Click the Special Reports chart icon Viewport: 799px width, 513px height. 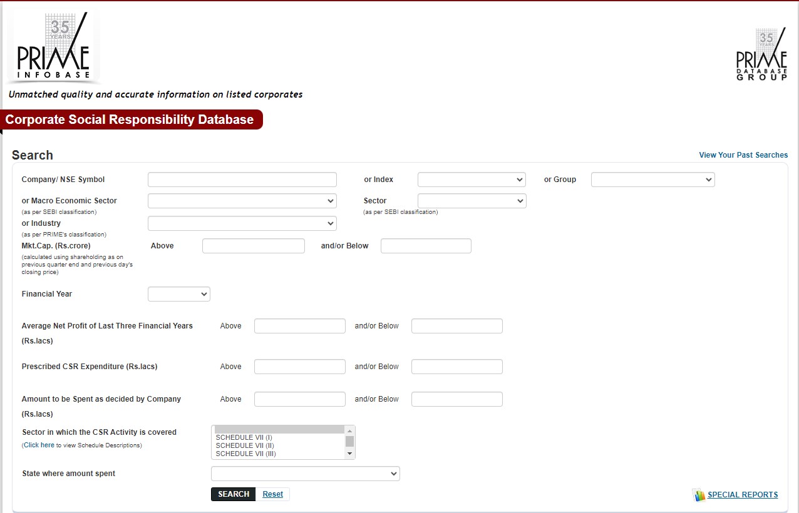click(x=699, y=495)
